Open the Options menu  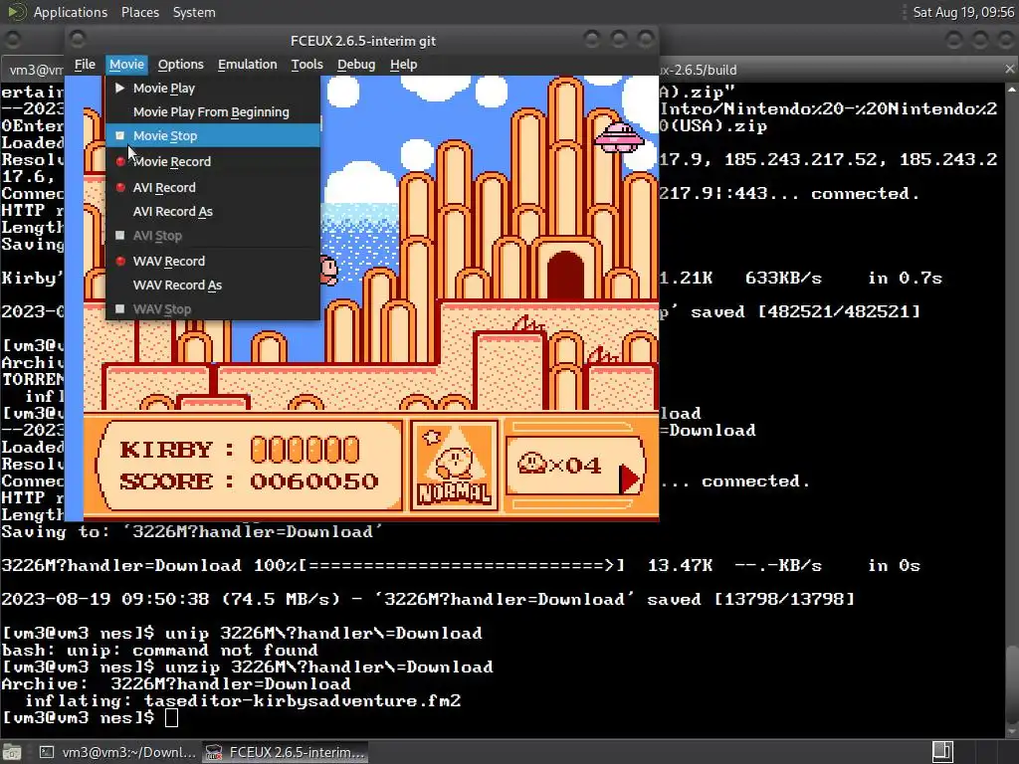pyautogui.click(x=181, y=65)
